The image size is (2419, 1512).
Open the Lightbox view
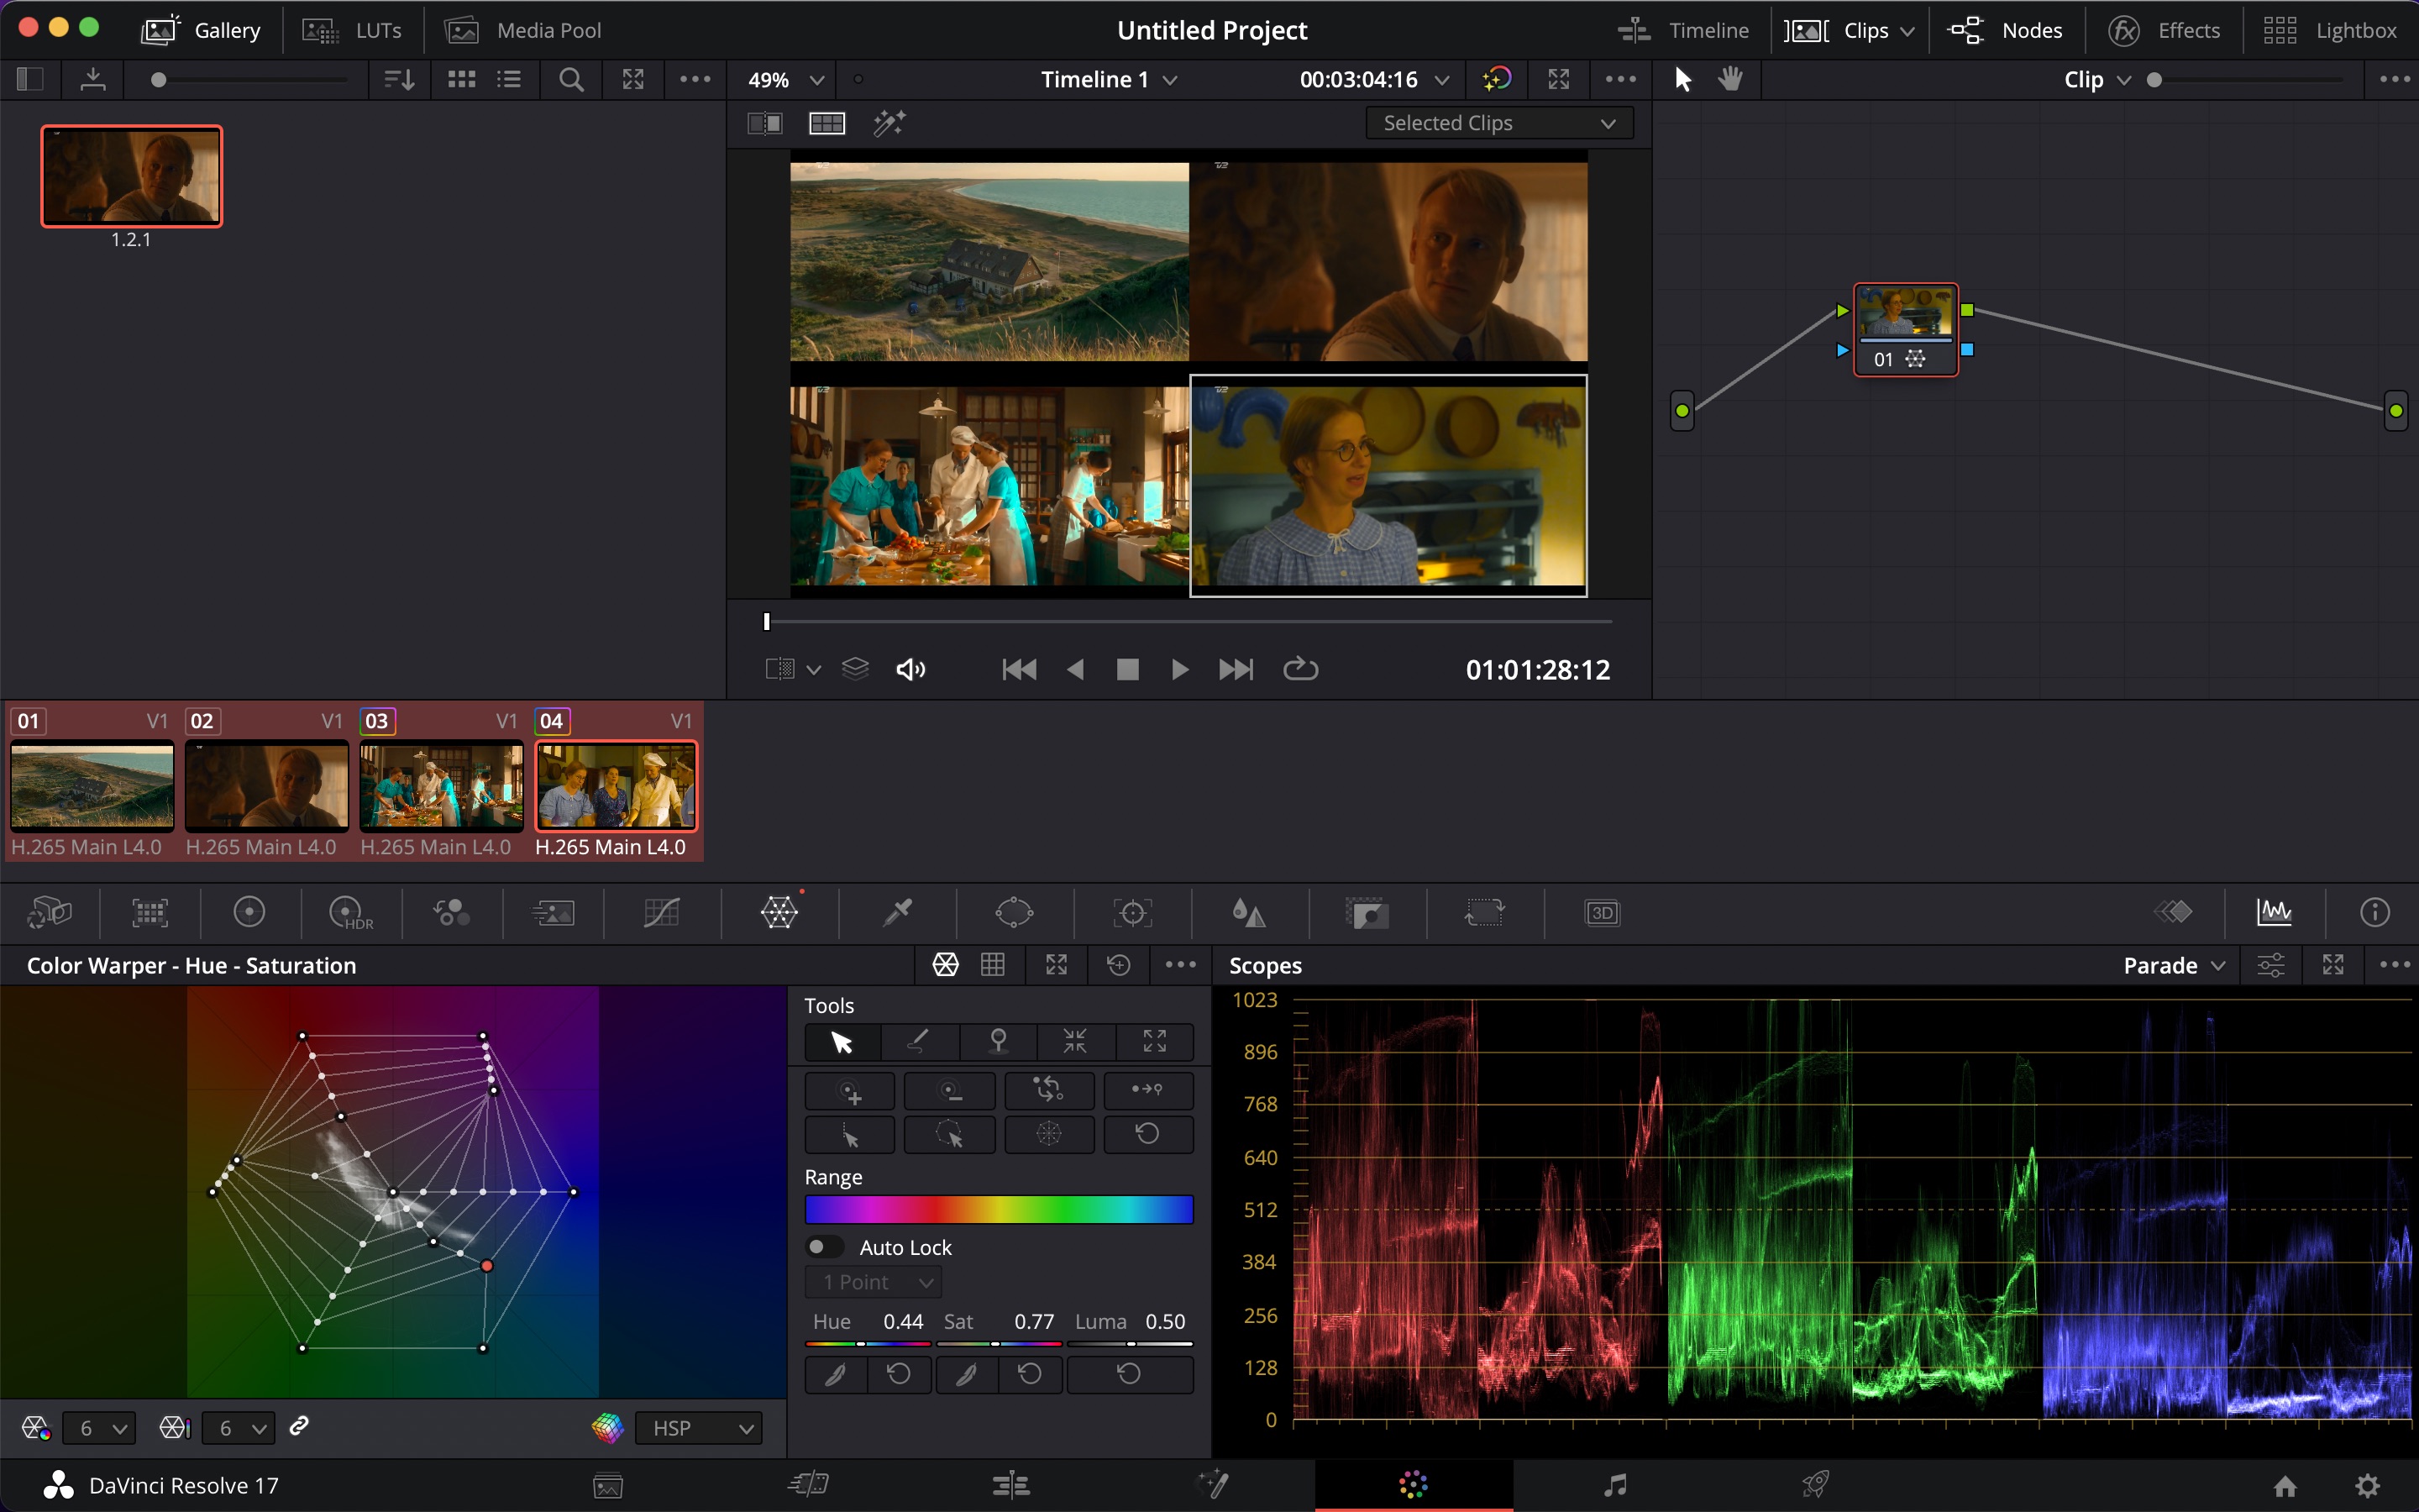coord(2329,30)
